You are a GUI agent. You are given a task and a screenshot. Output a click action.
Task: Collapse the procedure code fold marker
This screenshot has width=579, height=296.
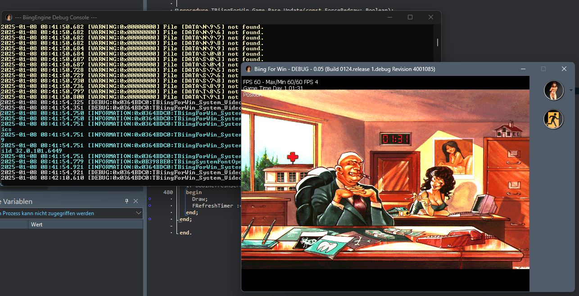[176, 10]
